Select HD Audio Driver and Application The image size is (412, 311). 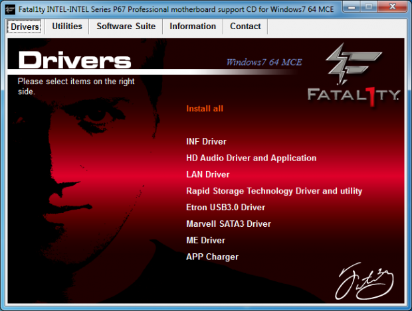click(x=251, y=158)
